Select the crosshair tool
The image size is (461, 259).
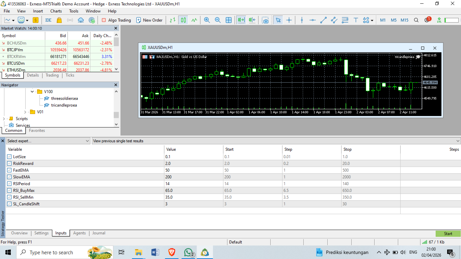(289, 20)
